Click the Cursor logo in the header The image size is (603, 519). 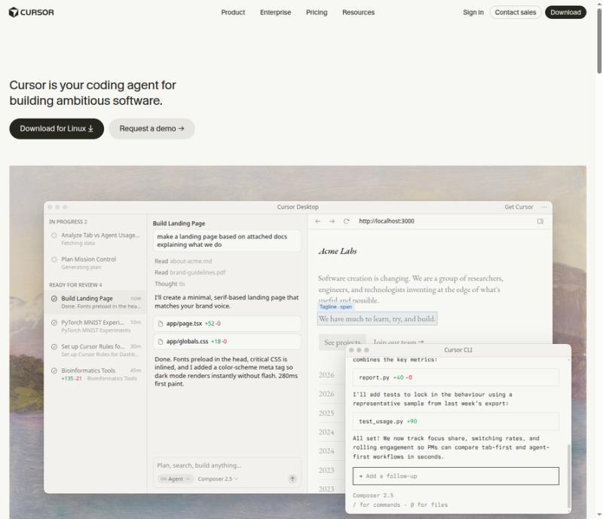(31, 12)
